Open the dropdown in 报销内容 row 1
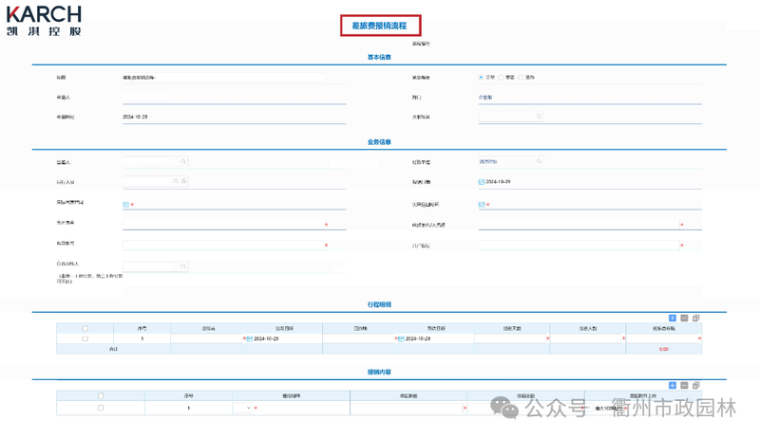760x438 pixels. 248,408
